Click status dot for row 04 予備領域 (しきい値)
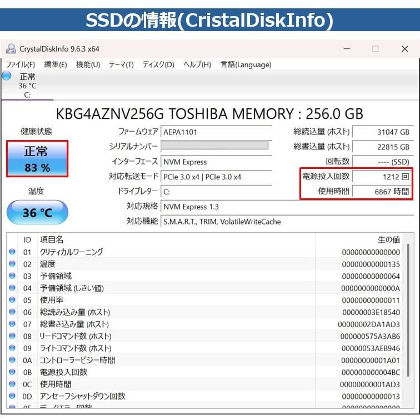The height and width of the screenshot is (420, 420). (12, 288)
